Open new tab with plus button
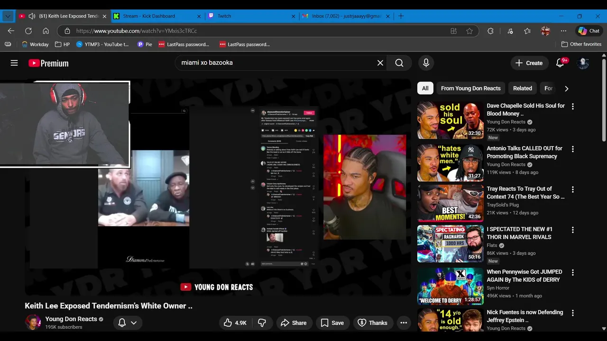The height and width of the screenshot is (341, 607). [401, 16]
